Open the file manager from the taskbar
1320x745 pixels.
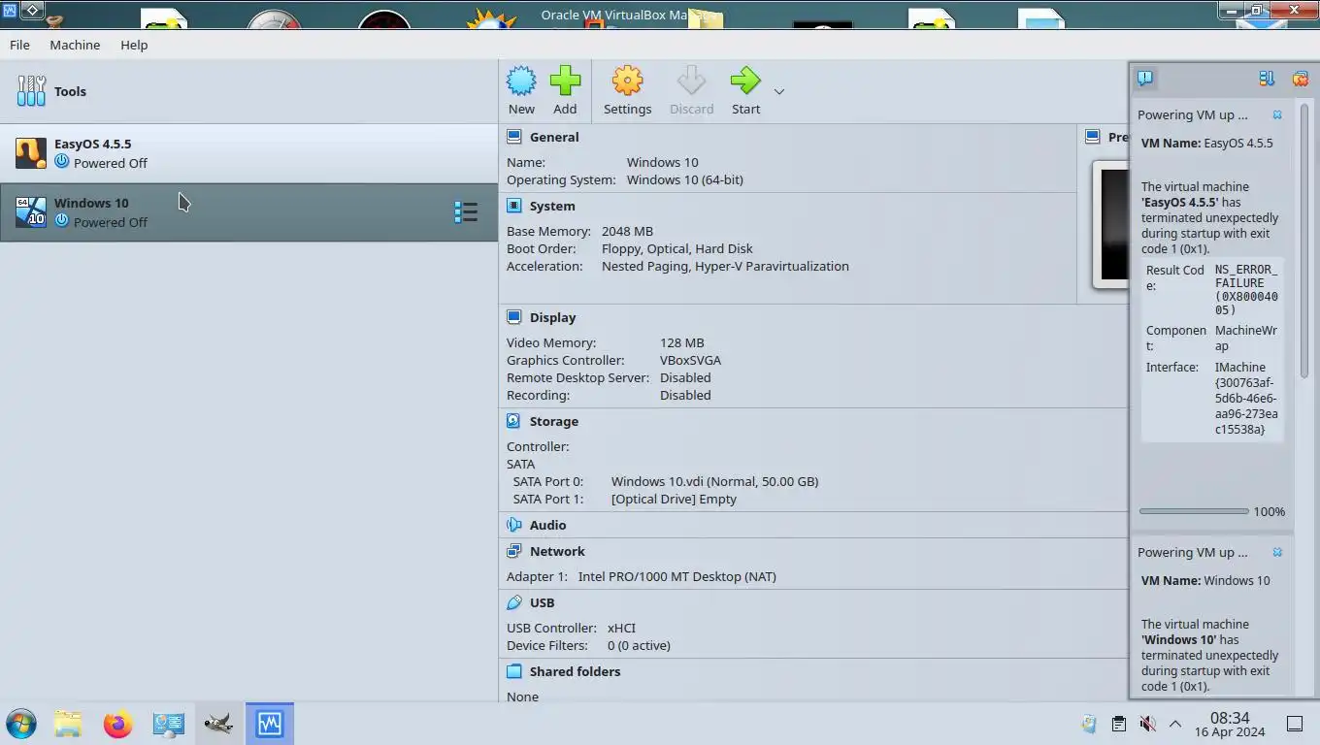click(68, 724)
